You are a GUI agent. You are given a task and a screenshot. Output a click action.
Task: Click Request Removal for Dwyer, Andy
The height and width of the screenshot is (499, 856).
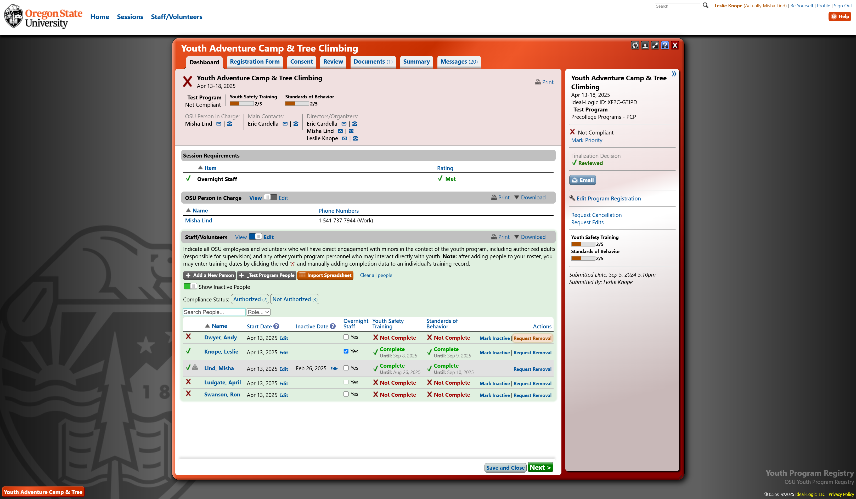click(532, 338)
